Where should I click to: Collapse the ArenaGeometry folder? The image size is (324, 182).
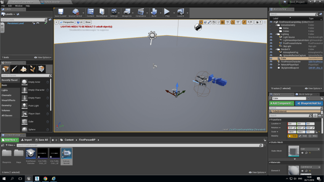pos(276,25)
